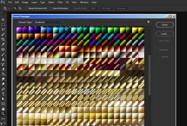The height and width of the screenshot is (126, 187).
Task: Select the Patch healing tool
Action: pyautogui.click(x=3, y=49)
